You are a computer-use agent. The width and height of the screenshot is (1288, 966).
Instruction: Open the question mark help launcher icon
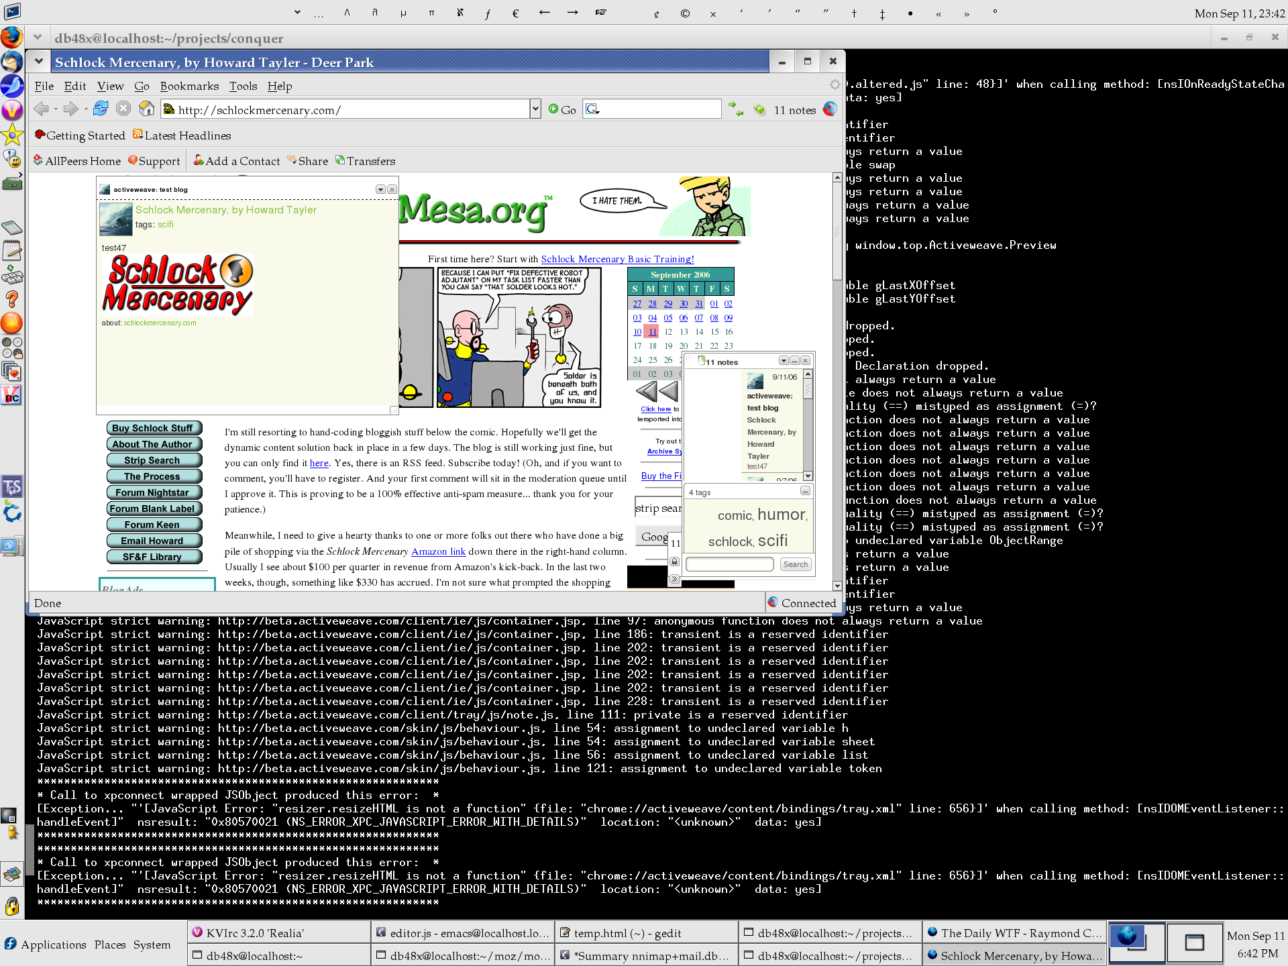[11, 299]
